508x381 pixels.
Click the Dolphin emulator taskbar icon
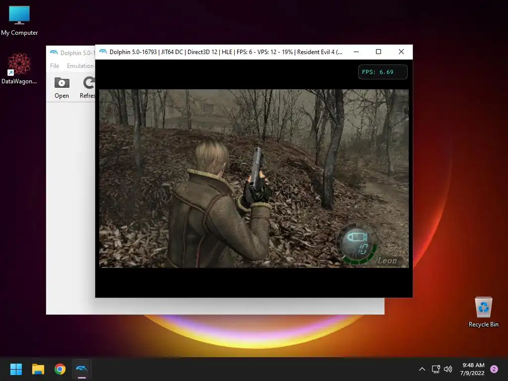pyautogui.click(x=82, y=369)
